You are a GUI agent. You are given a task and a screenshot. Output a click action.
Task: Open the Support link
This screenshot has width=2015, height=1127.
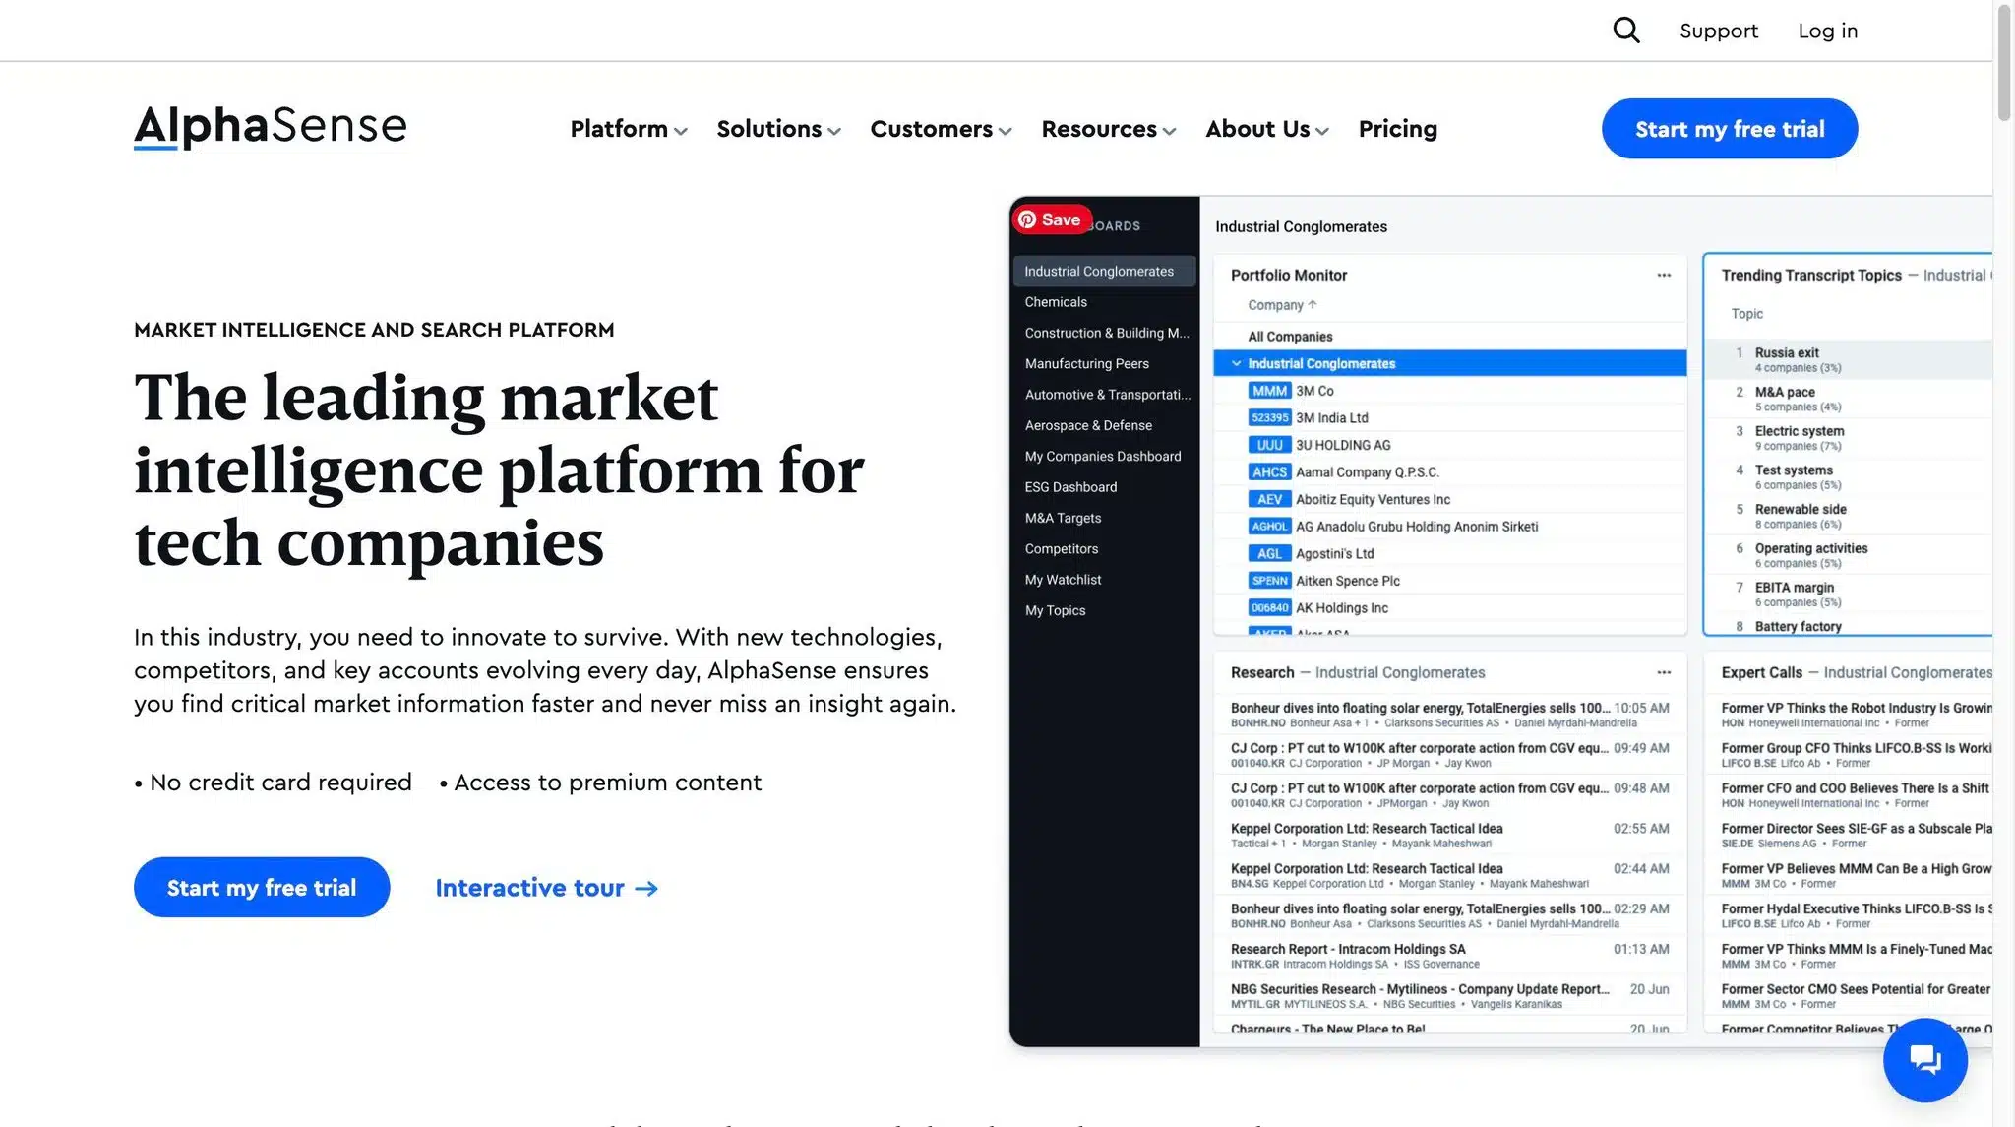click(1718, 31)
